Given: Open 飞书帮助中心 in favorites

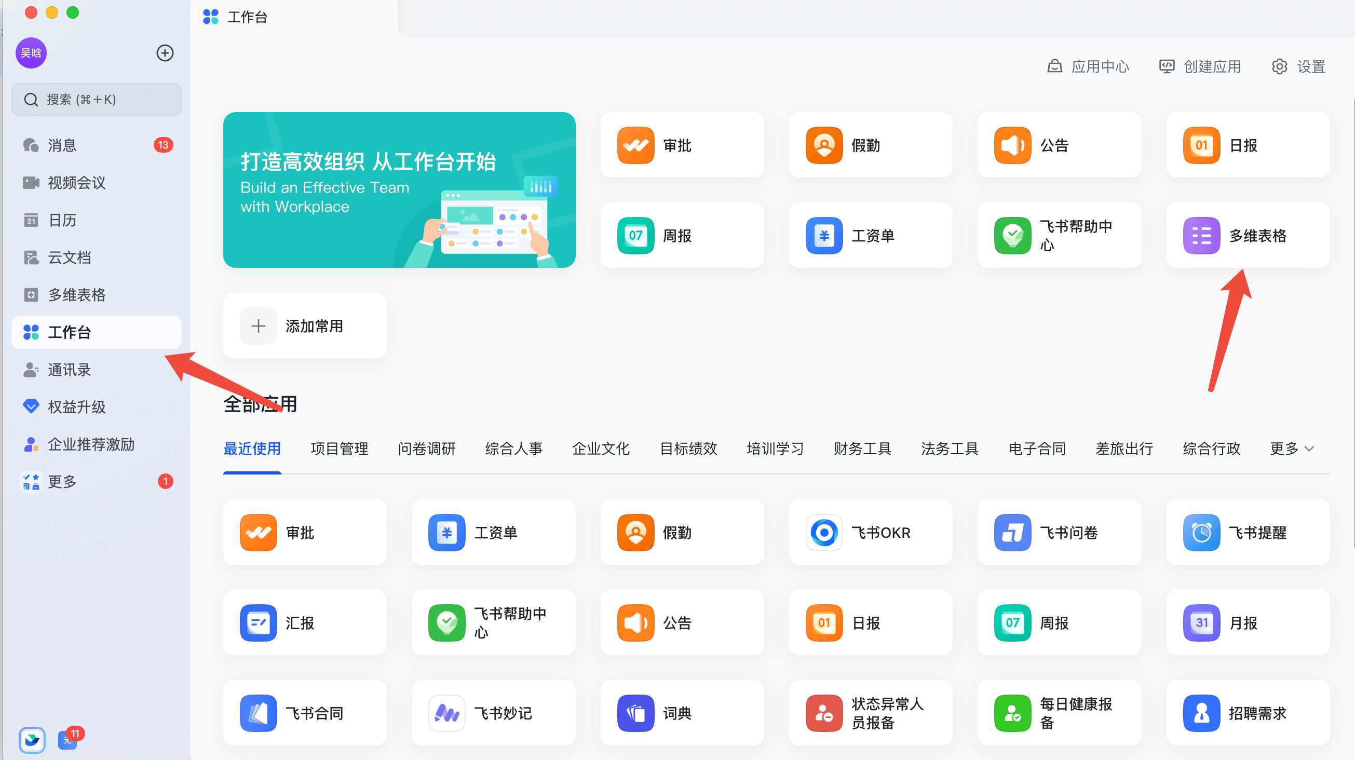Looking at the screenshot, I should (x=1059, y=236).
